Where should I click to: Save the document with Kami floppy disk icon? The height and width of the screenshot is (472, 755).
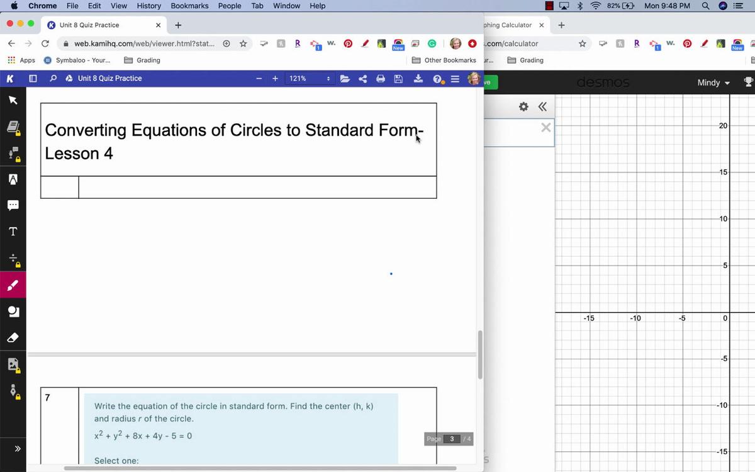click(x=398, y=79)
